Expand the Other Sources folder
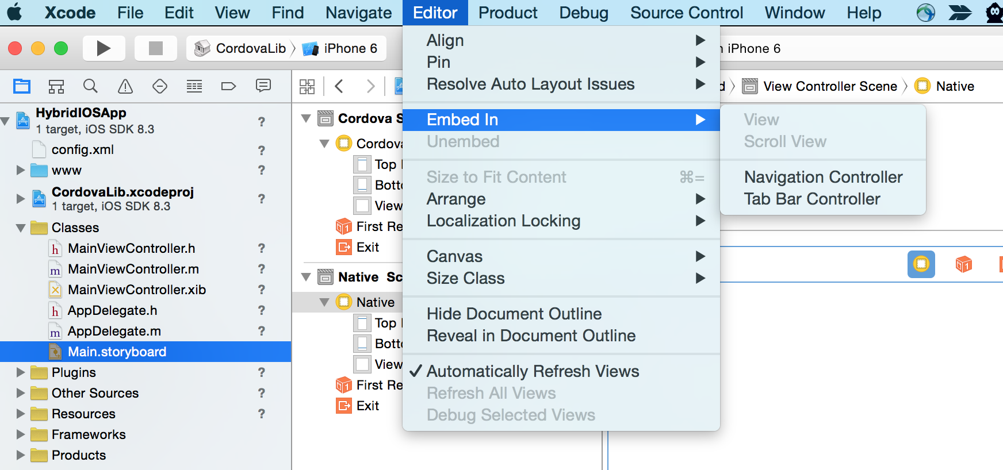1003x470 pixels. coord(21,393)
